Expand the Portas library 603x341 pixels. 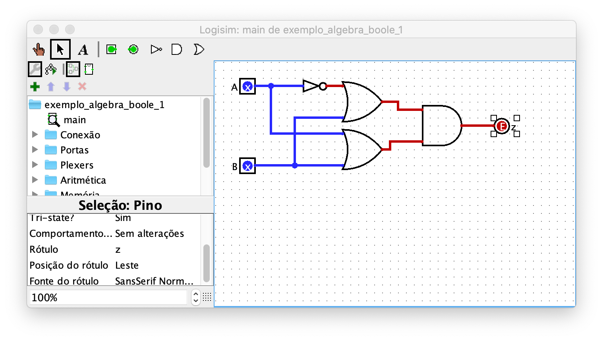tap(35, 149)
